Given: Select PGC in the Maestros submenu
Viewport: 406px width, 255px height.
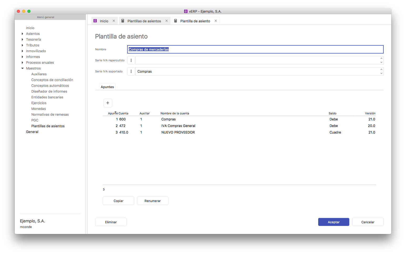Looking at the screenshot, I should coord(35,120).
